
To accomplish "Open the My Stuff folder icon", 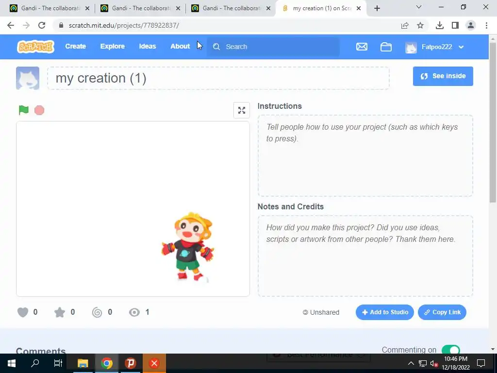I will 386,47.
